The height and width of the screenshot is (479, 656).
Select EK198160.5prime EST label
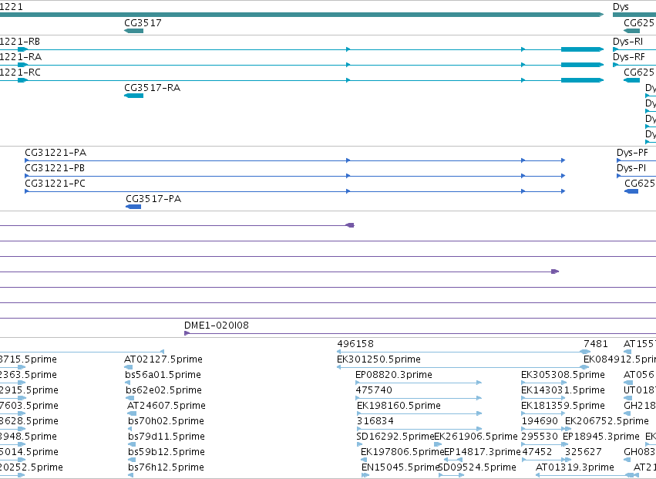pos(399,406)
